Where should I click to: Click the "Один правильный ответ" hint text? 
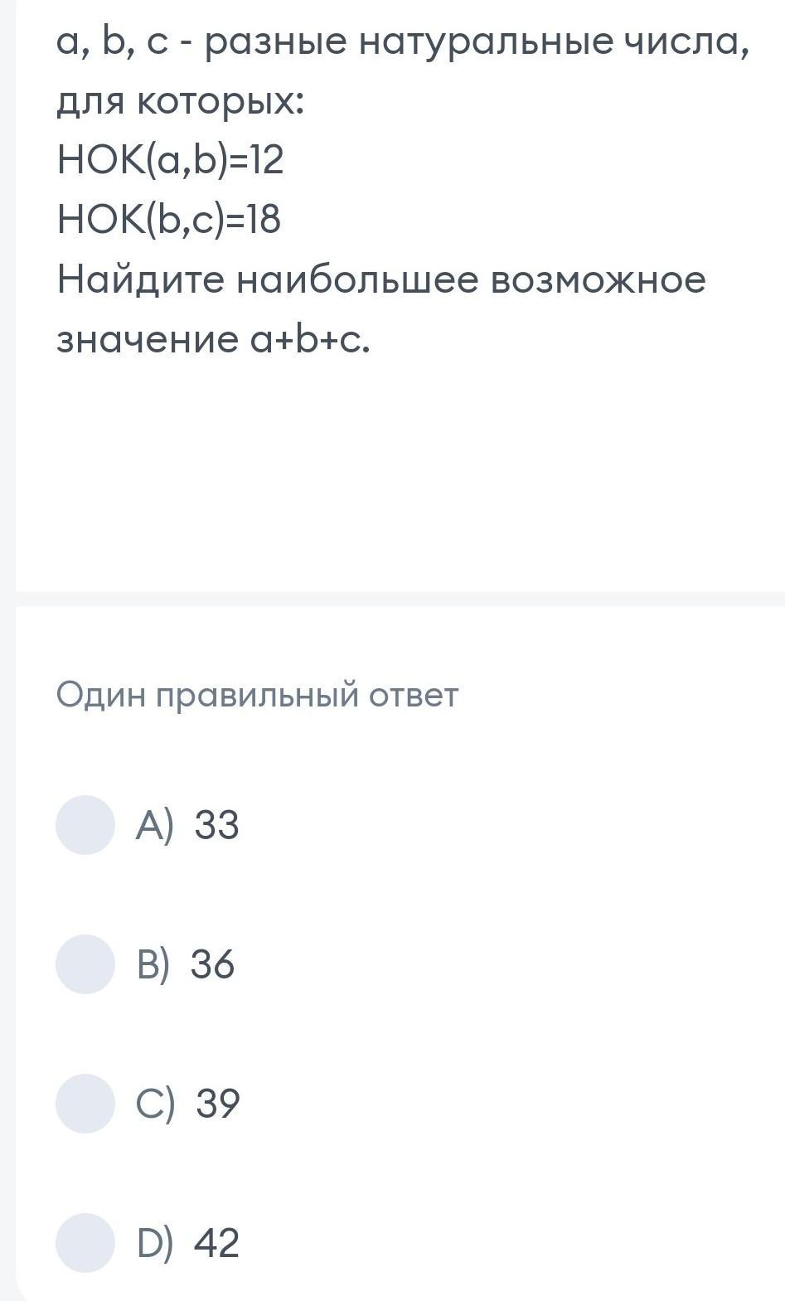(257, 695)
